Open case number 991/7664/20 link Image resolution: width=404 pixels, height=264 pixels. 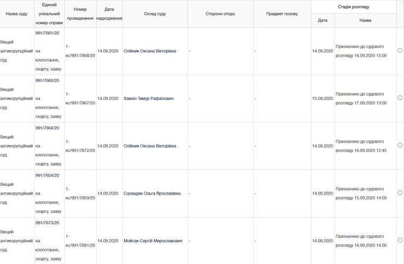pos(47,128)
